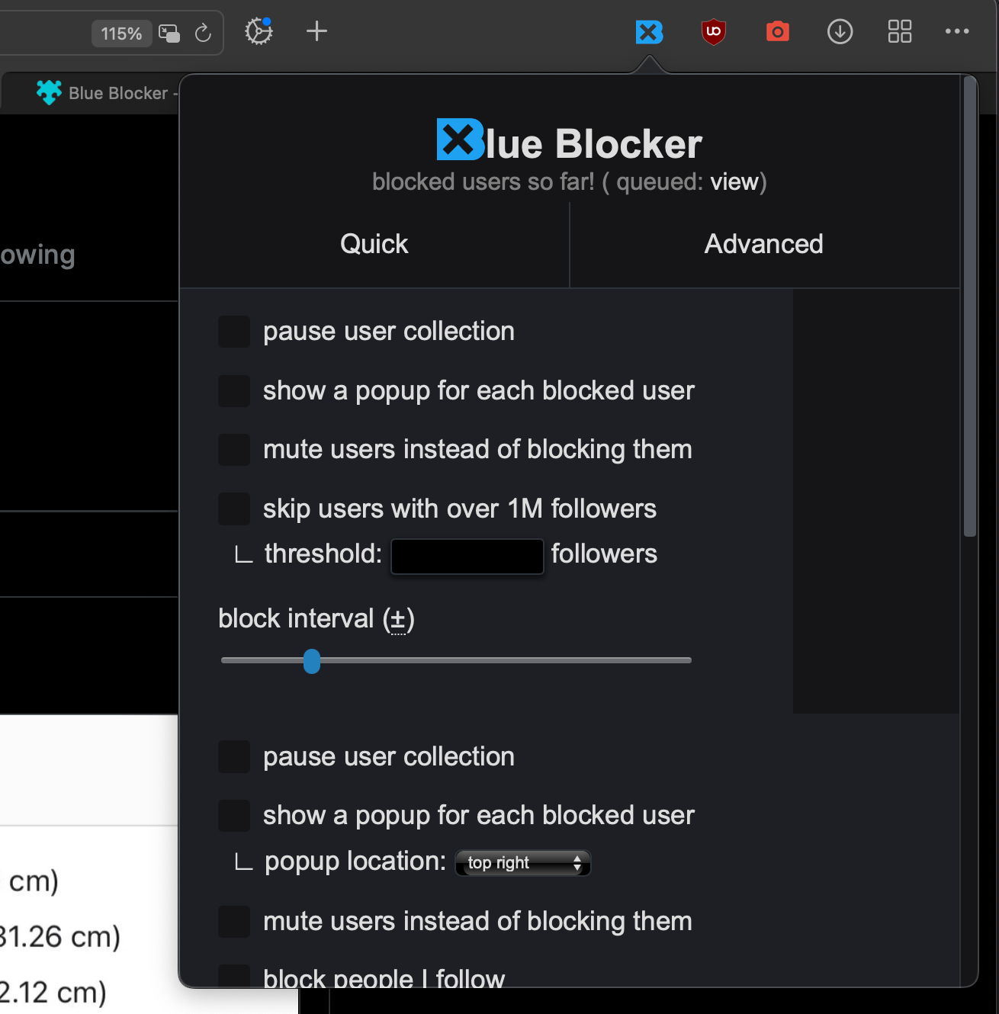999x1014 pixels.
Task: Click the follower threshold input field
Action: [x=467, y=557]
